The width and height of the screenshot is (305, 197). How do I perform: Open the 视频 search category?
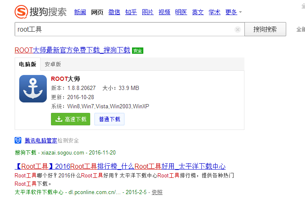click(164, 12)
